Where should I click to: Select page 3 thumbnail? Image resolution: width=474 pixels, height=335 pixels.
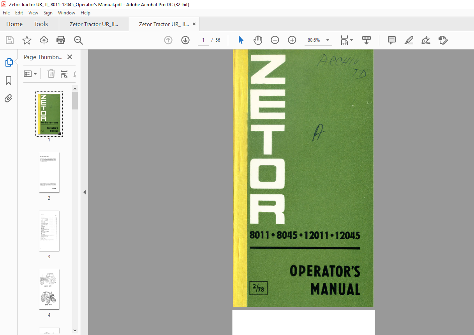click(x=49, y=231)
